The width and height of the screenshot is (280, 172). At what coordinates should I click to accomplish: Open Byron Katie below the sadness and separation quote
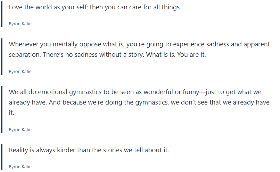pos(20,72)
